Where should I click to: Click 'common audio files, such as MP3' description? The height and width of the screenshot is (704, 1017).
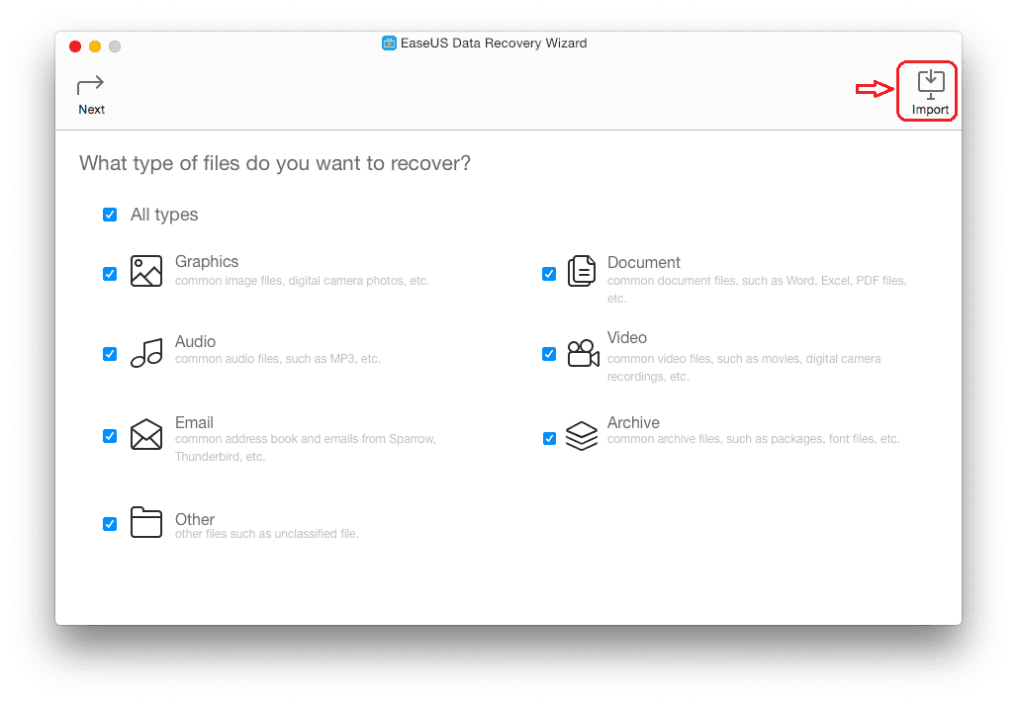click(278, 359)
